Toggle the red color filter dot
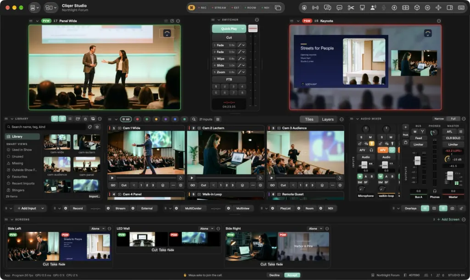Image resolution: width=470 pixels, height=280 pixels. pyautogui.click(x=137, y=119)
